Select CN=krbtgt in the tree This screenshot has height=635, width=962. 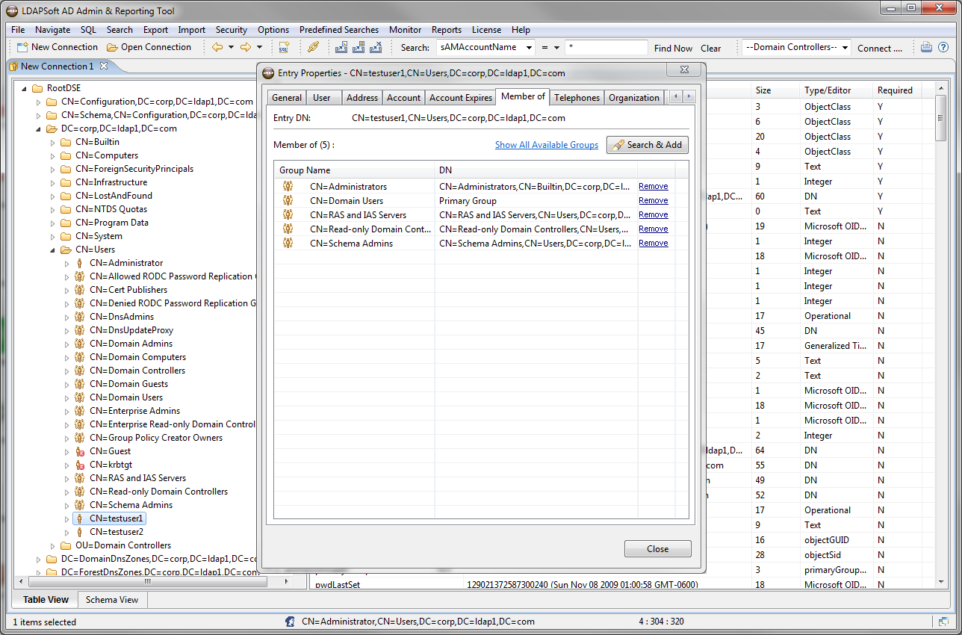pyautogui.click(x=111, y=465)
